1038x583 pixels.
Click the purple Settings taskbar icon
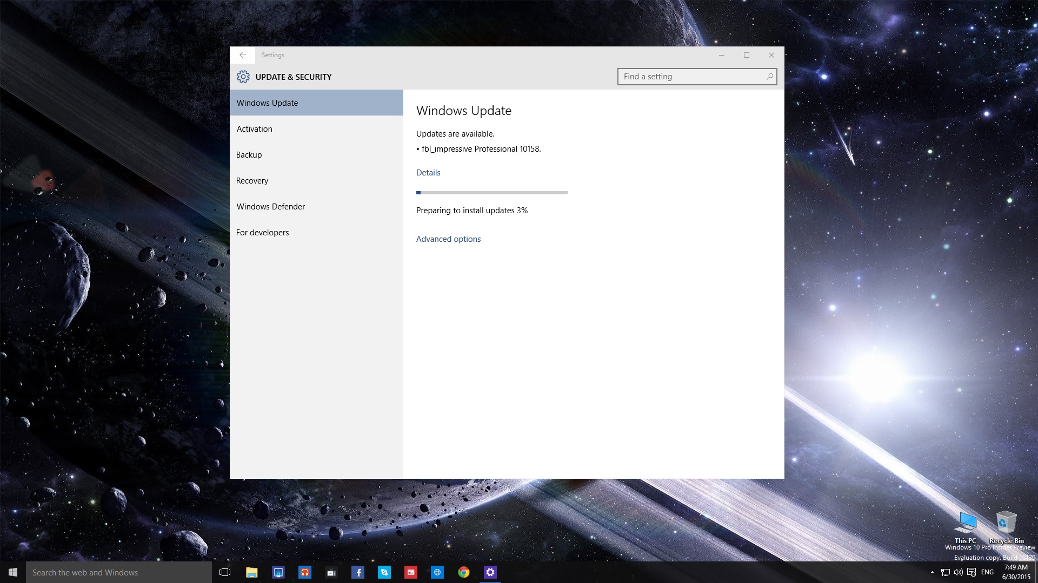pos(490,572)
